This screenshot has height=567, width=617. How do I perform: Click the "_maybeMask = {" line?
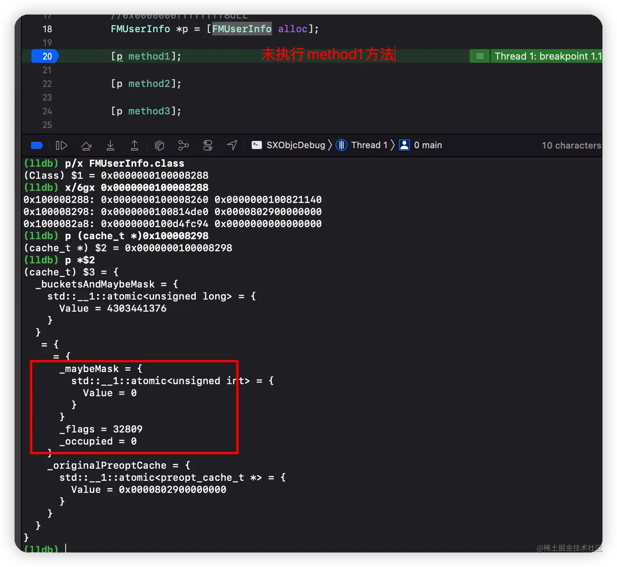(101, 369)
